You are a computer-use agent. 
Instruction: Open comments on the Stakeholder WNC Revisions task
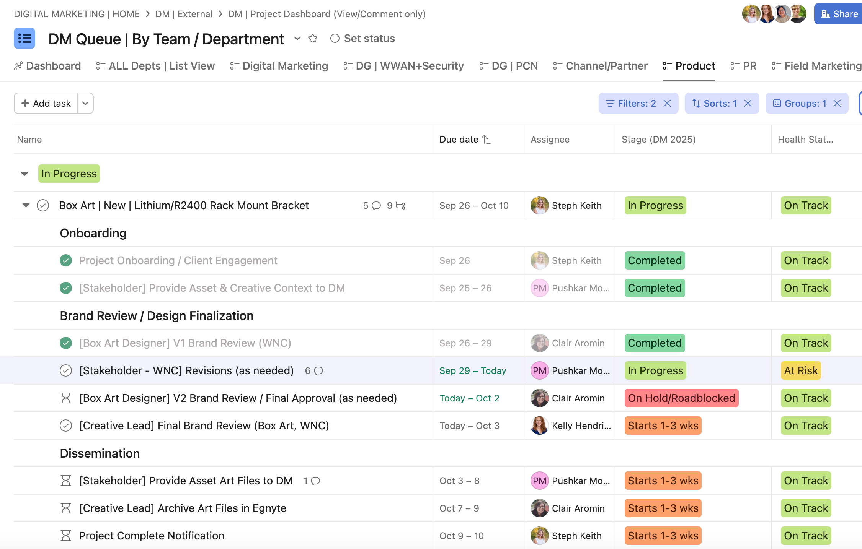pyautogui.click(x=318, y=371)
